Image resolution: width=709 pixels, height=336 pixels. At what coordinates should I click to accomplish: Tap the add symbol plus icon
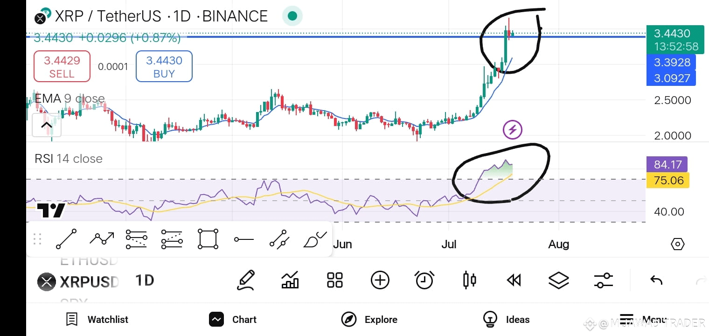[x=380, y=280]
